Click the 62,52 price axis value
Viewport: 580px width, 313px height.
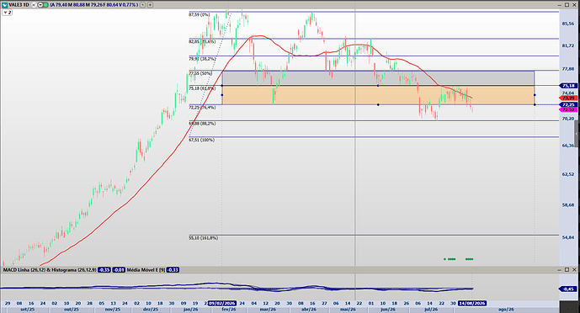tap(568, 174)
